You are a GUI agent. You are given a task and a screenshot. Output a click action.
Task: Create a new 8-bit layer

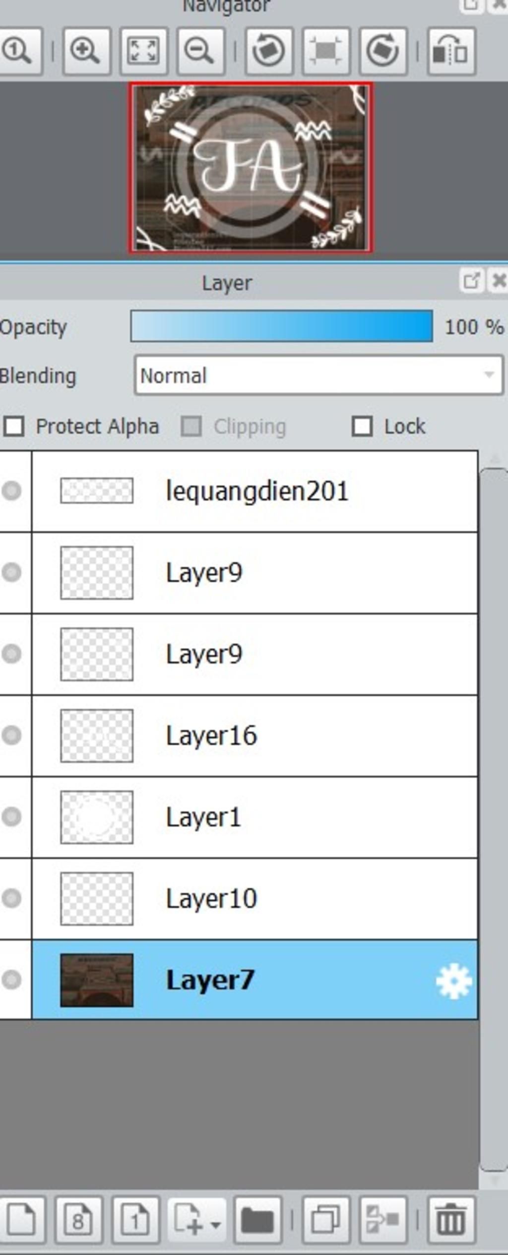(79, 1220)
